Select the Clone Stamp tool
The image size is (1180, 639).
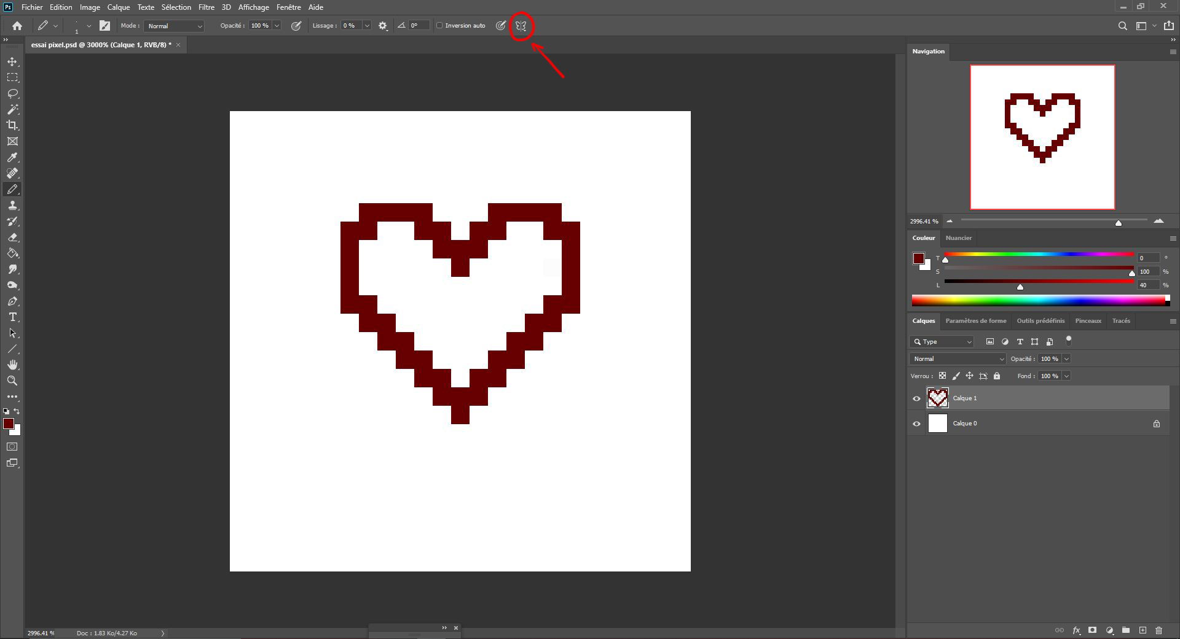click(x=12, y=205)
